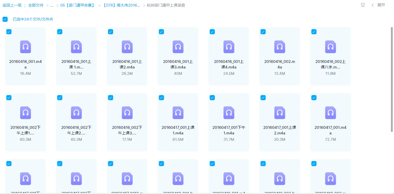Navigate to 05【奇门遁甲合集】 folder breadcrumb
Viewport: 394px width, 194px height.
(x=77, y=5)
